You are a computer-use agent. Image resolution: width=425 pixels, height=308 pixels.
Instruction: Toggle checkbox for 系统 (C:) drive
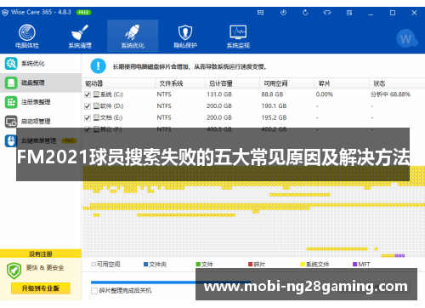click(88, 94)
